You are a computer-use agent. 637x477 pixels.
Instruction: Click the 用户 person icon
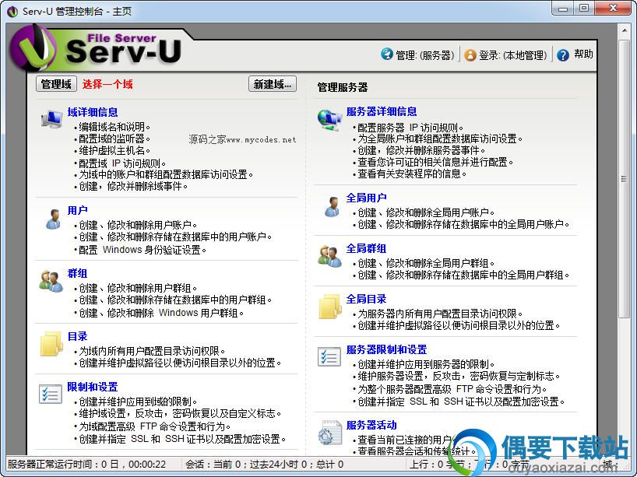[53, 219]
